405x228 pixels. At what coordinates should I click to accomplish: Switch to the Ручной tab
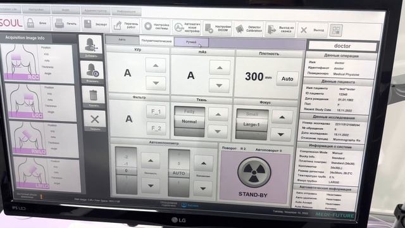(x=191, y=42)
